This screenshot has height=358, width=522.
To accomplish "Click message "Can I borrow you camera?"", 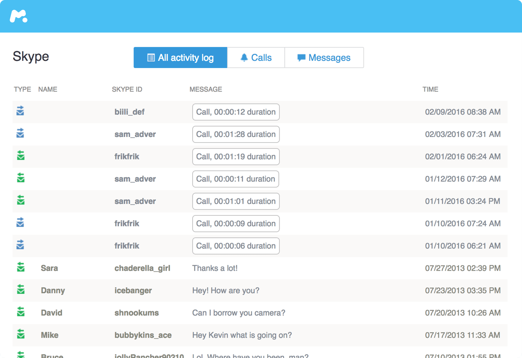I will 238,313.
